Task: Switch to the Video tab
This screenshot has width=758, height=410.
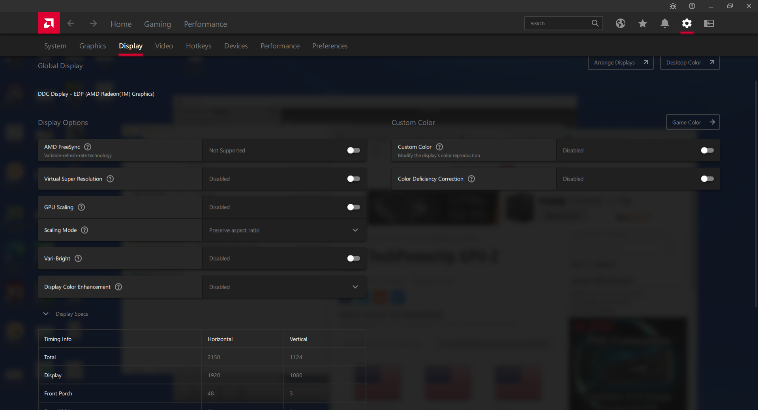Action: point(164,46)
